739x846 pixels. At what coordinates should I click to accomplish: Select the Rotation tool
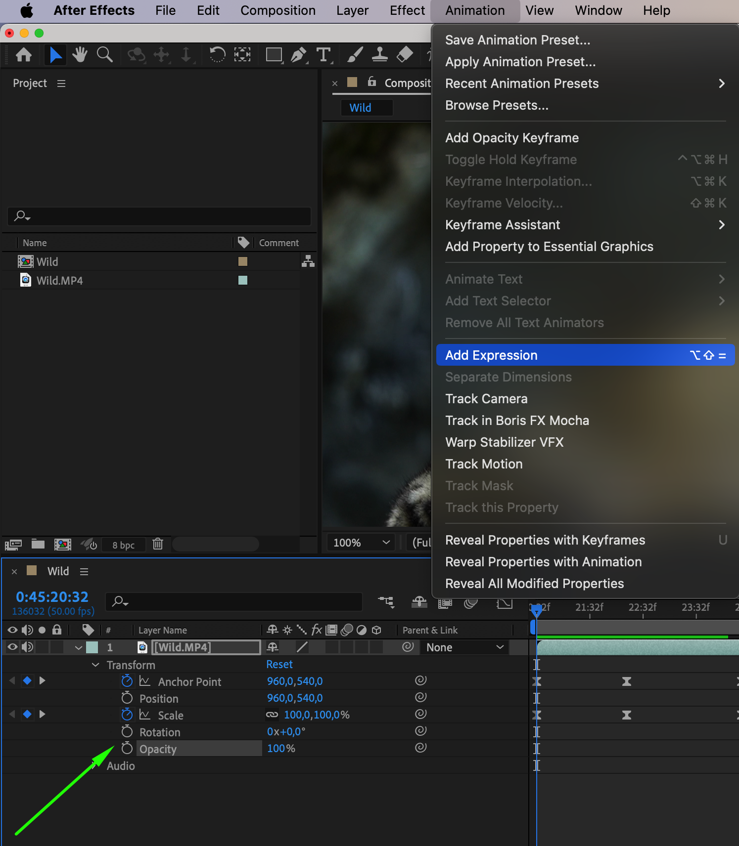217,54
